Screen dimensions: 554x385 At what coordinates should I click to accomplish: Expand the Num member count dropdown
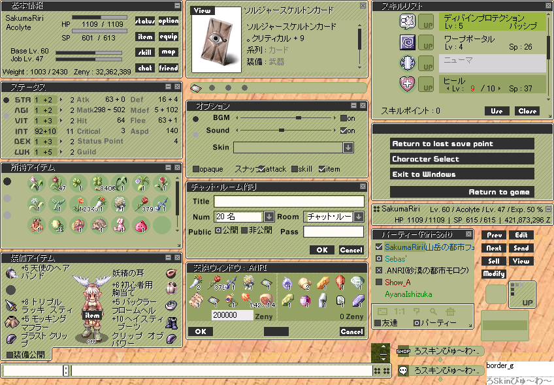point(269,217)
